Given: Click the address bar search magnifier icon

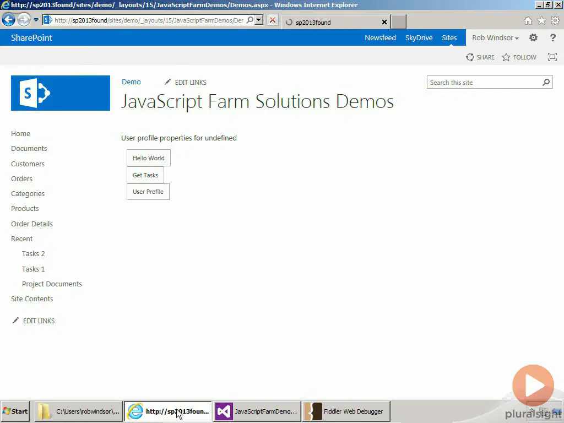Looking at the screenshot, I should [x=250, y=20].
